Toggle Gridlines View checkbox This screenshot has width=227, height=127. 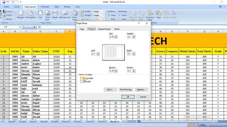[109, 15]
